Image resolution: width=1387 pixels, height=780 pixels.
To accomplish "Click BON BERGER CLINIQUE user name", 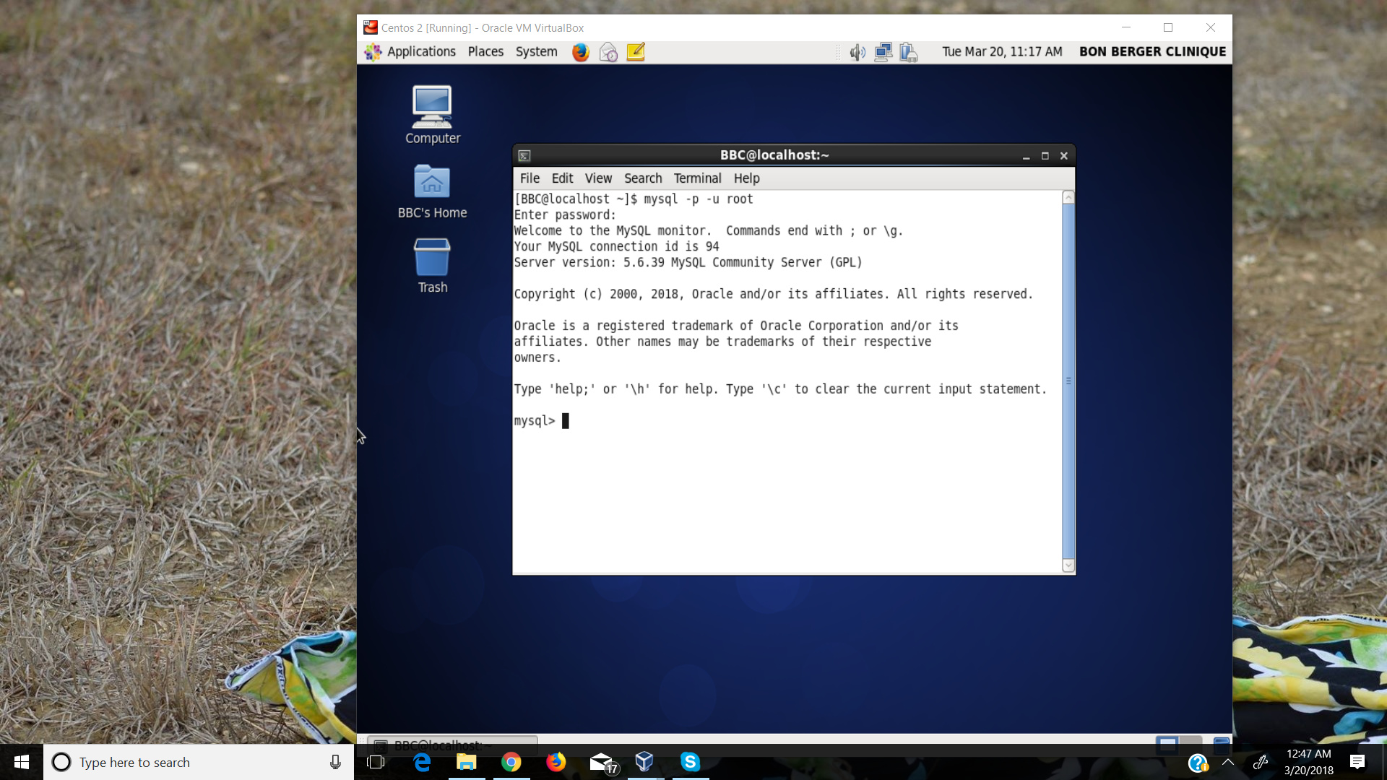I will click(1152, 52).
